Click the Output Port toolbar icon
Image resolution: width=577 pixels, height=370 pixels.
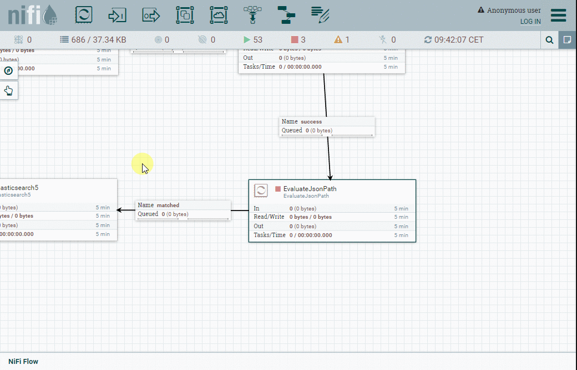tap(151, 15)
